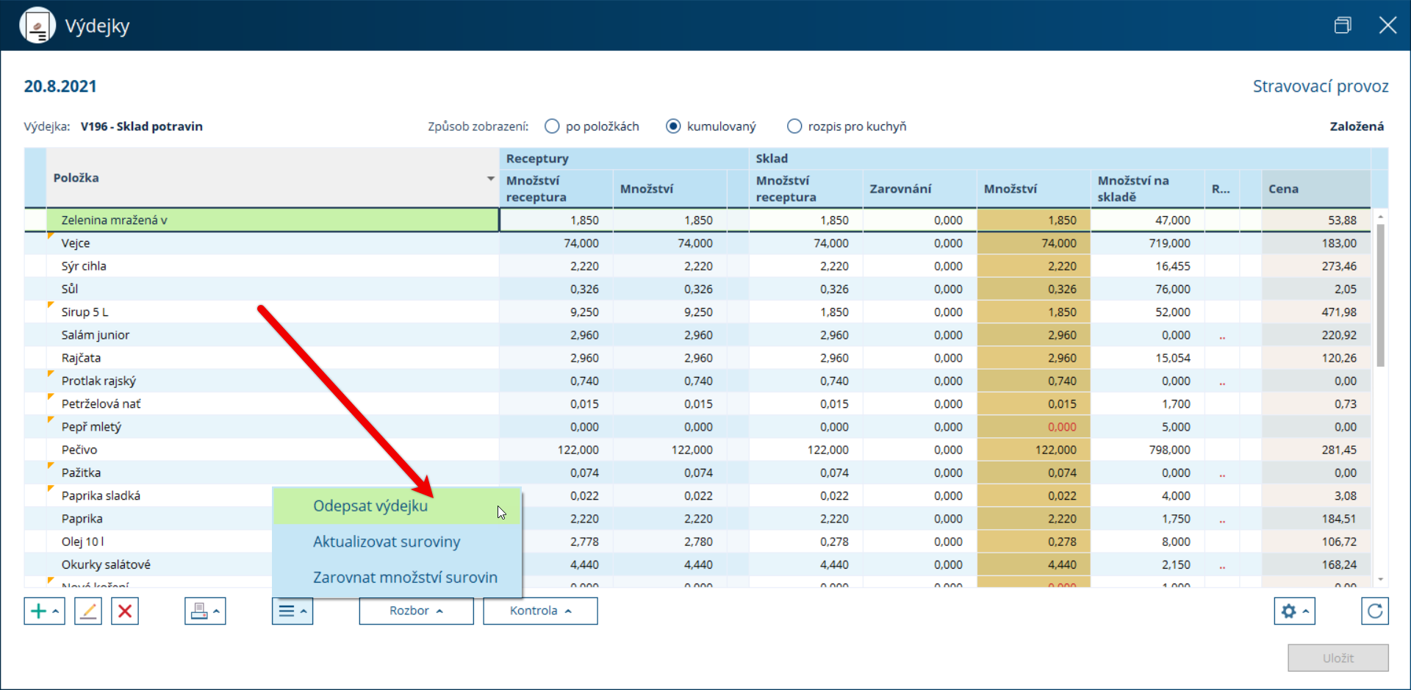The width and height of the screenshot is (1411, 690).
Task: Select the 'kumulovaný' display mode
Action: tap(673, 126)
